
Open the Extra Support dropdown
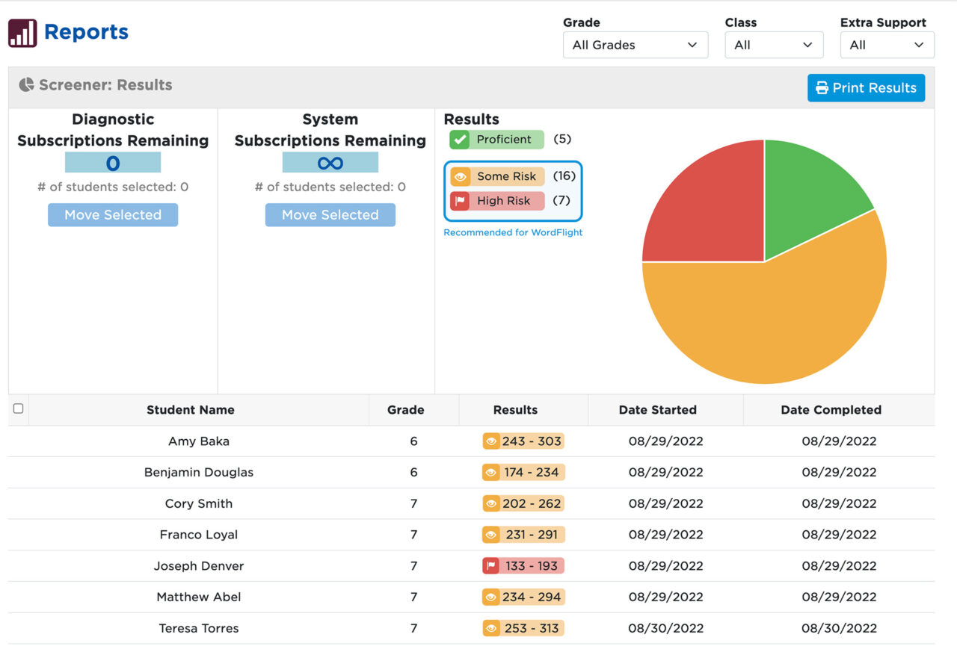pyautogui.click(x=887, y=45)
